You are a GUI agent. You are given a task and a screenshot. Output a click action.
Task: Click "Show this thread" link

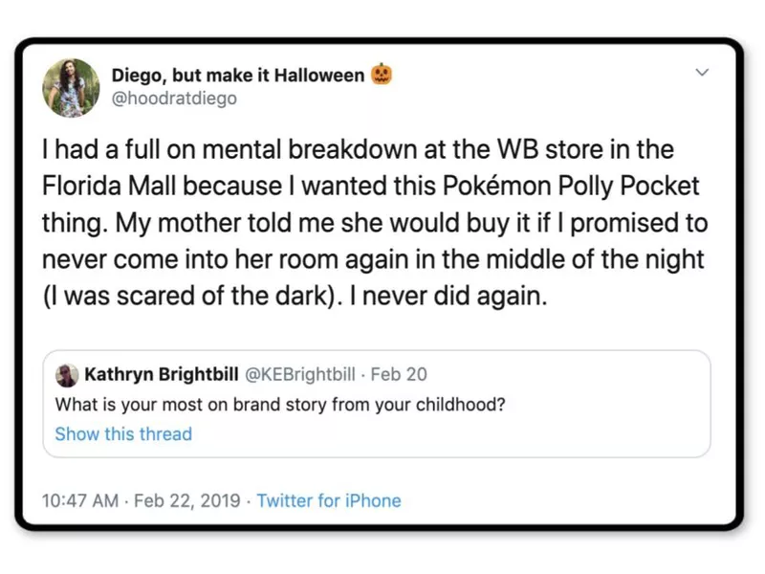[123, 433]
